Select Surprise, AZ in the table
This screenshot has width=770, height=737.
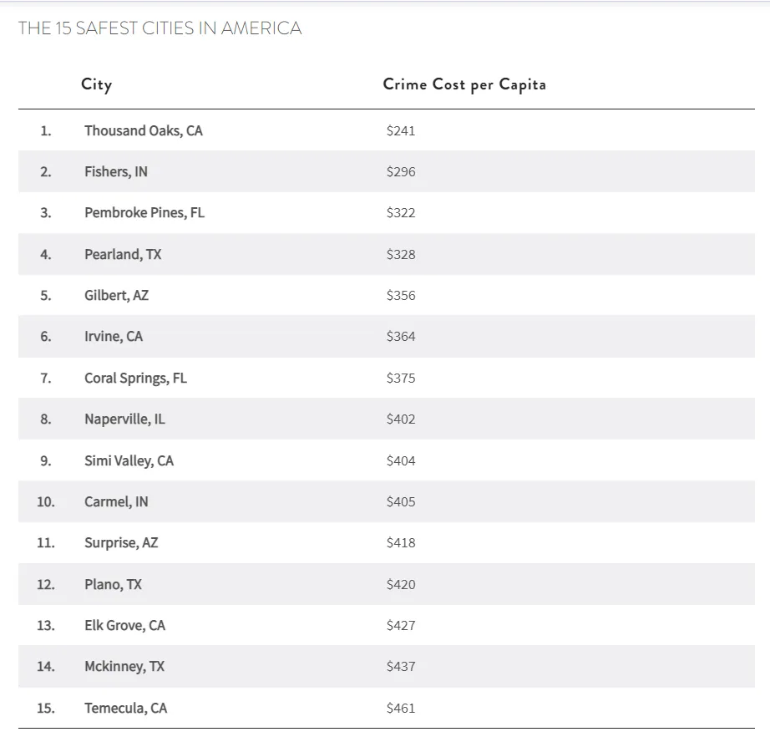121,542
